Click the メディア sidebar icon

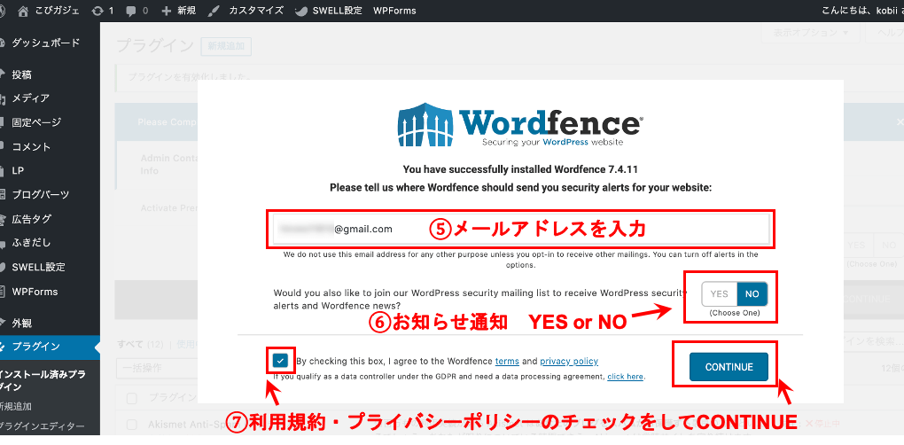(x=3, y=98)
